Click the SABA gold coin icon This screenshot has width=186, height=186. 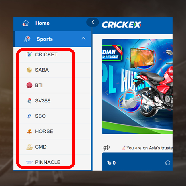click(29, 70)
